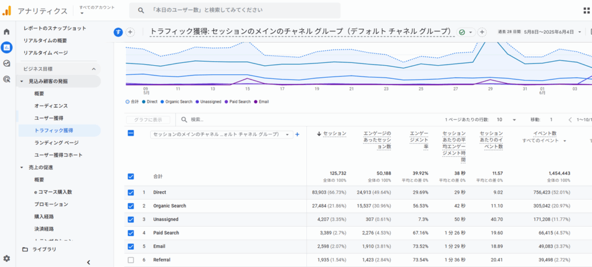The width and height of the screenshot is (592, 267).
Task: Uncheck the Direct row checkbox
Action: [131, 193]
